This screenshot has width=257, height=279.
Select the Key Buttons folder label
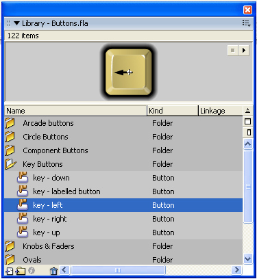[x=42, y=164]
